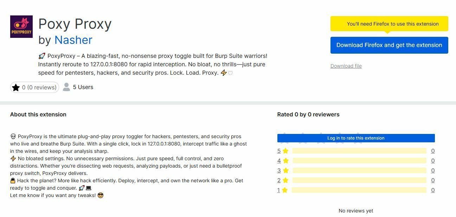
Task: Click the users avatar icon
Action: click(x=66, y=87)
